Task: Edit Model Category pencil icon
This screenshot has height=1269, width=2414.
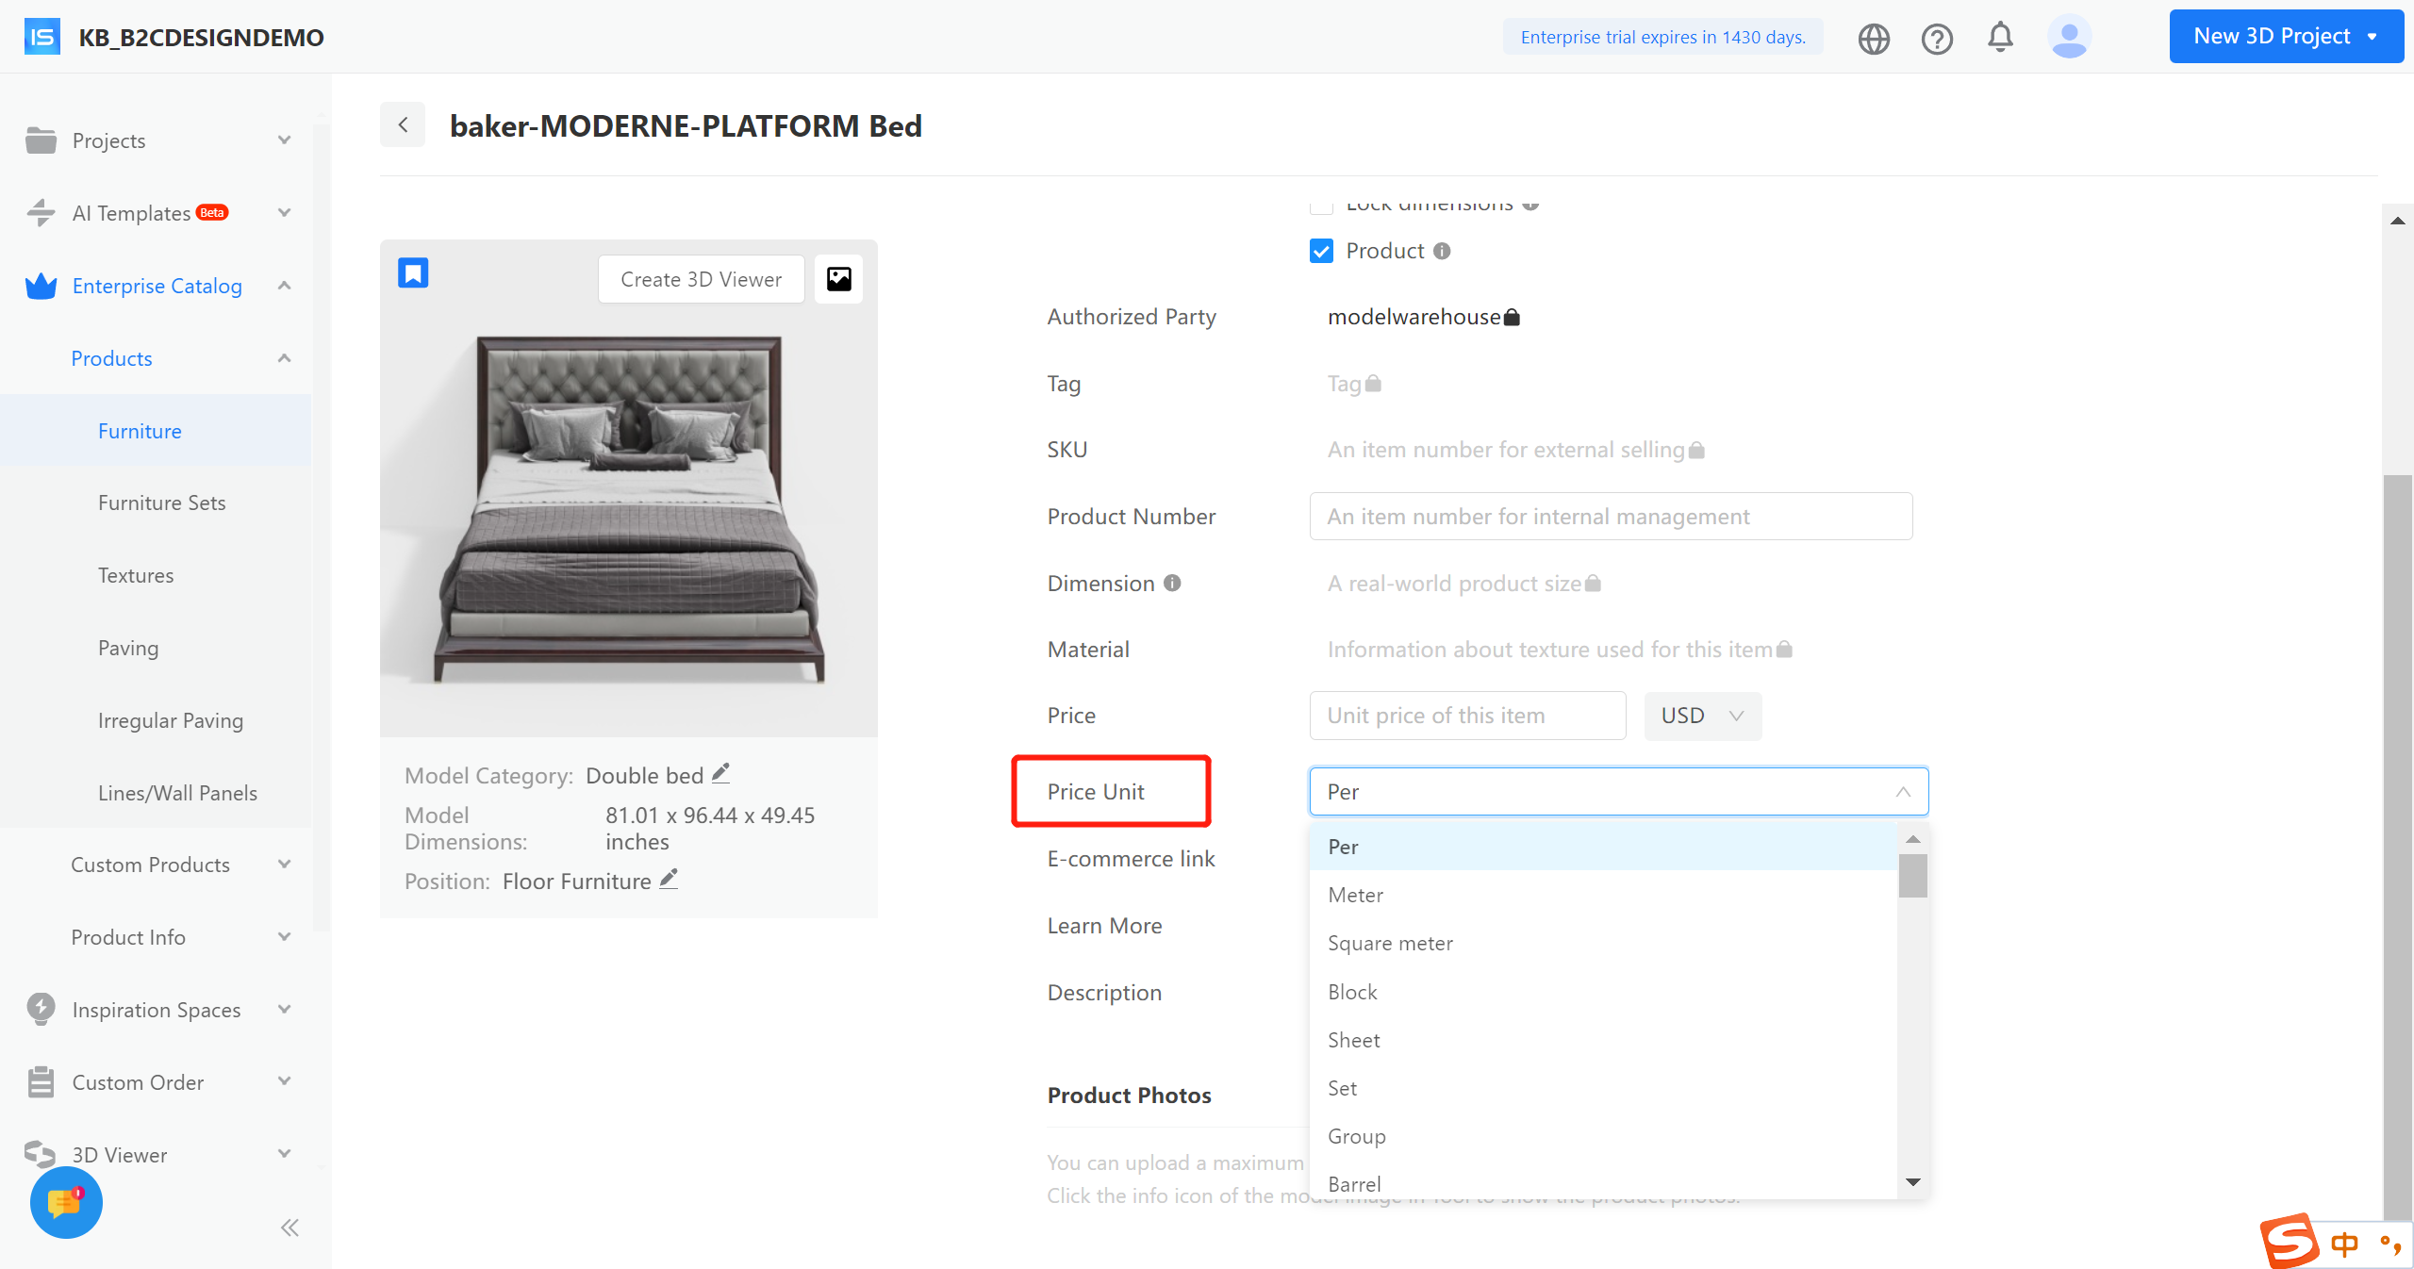Action: pyautogui.click(x=720, y=774)
